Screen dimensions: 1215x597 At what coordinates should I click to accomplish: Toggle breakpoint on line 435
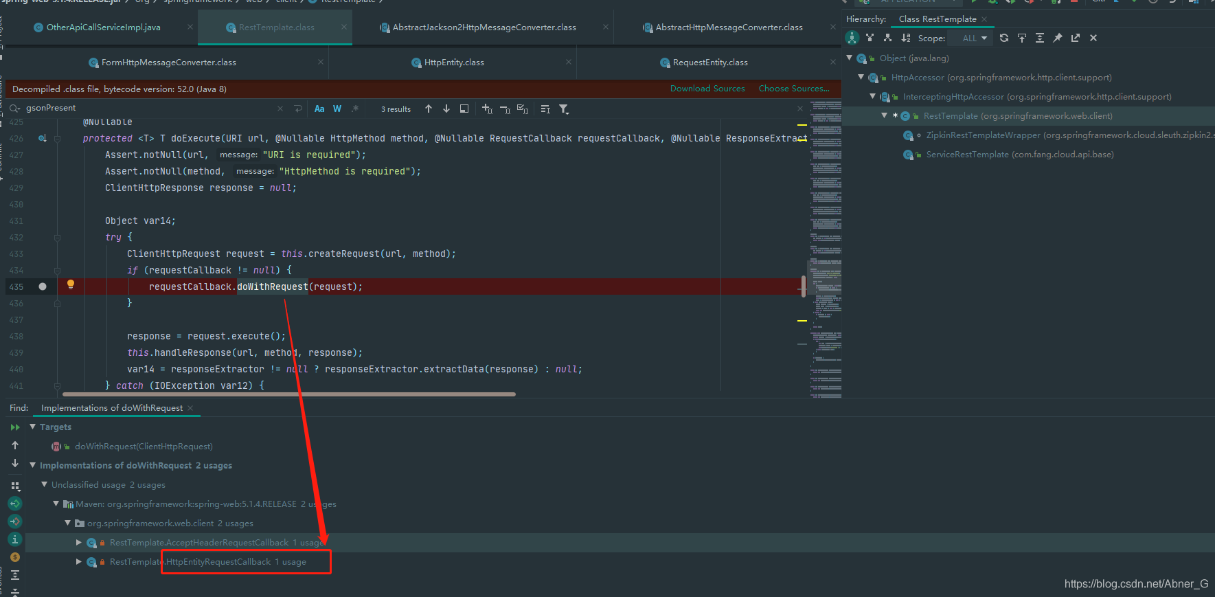[43, 286]
